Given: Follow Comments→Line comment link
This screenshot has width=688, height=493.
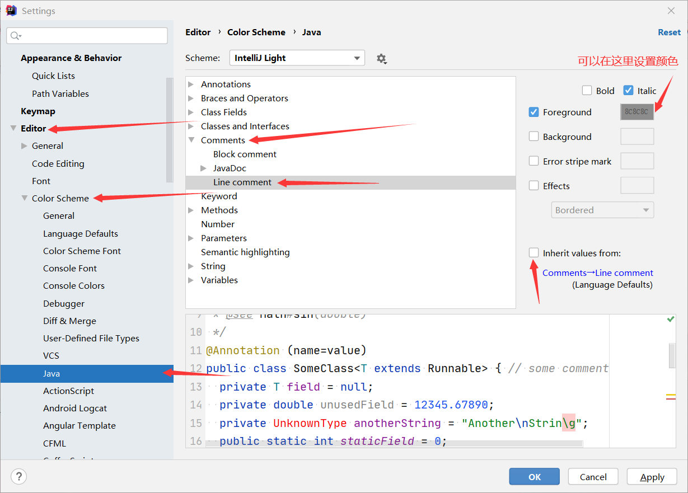Looking at the screenshot, I should (x=598, y=273).
